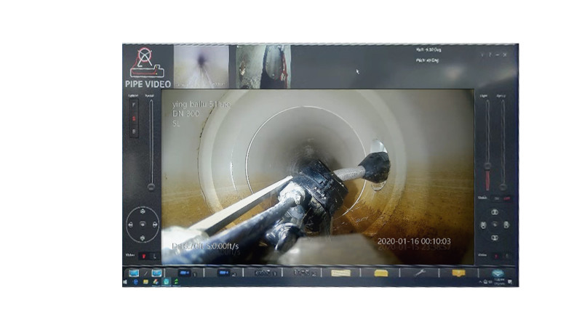Click the counter icon labeled 1 in toolbar

point(263,273)
